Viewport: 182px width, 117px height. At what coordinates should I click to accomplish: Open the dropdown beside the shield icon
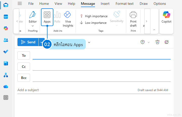pos(149,42)
